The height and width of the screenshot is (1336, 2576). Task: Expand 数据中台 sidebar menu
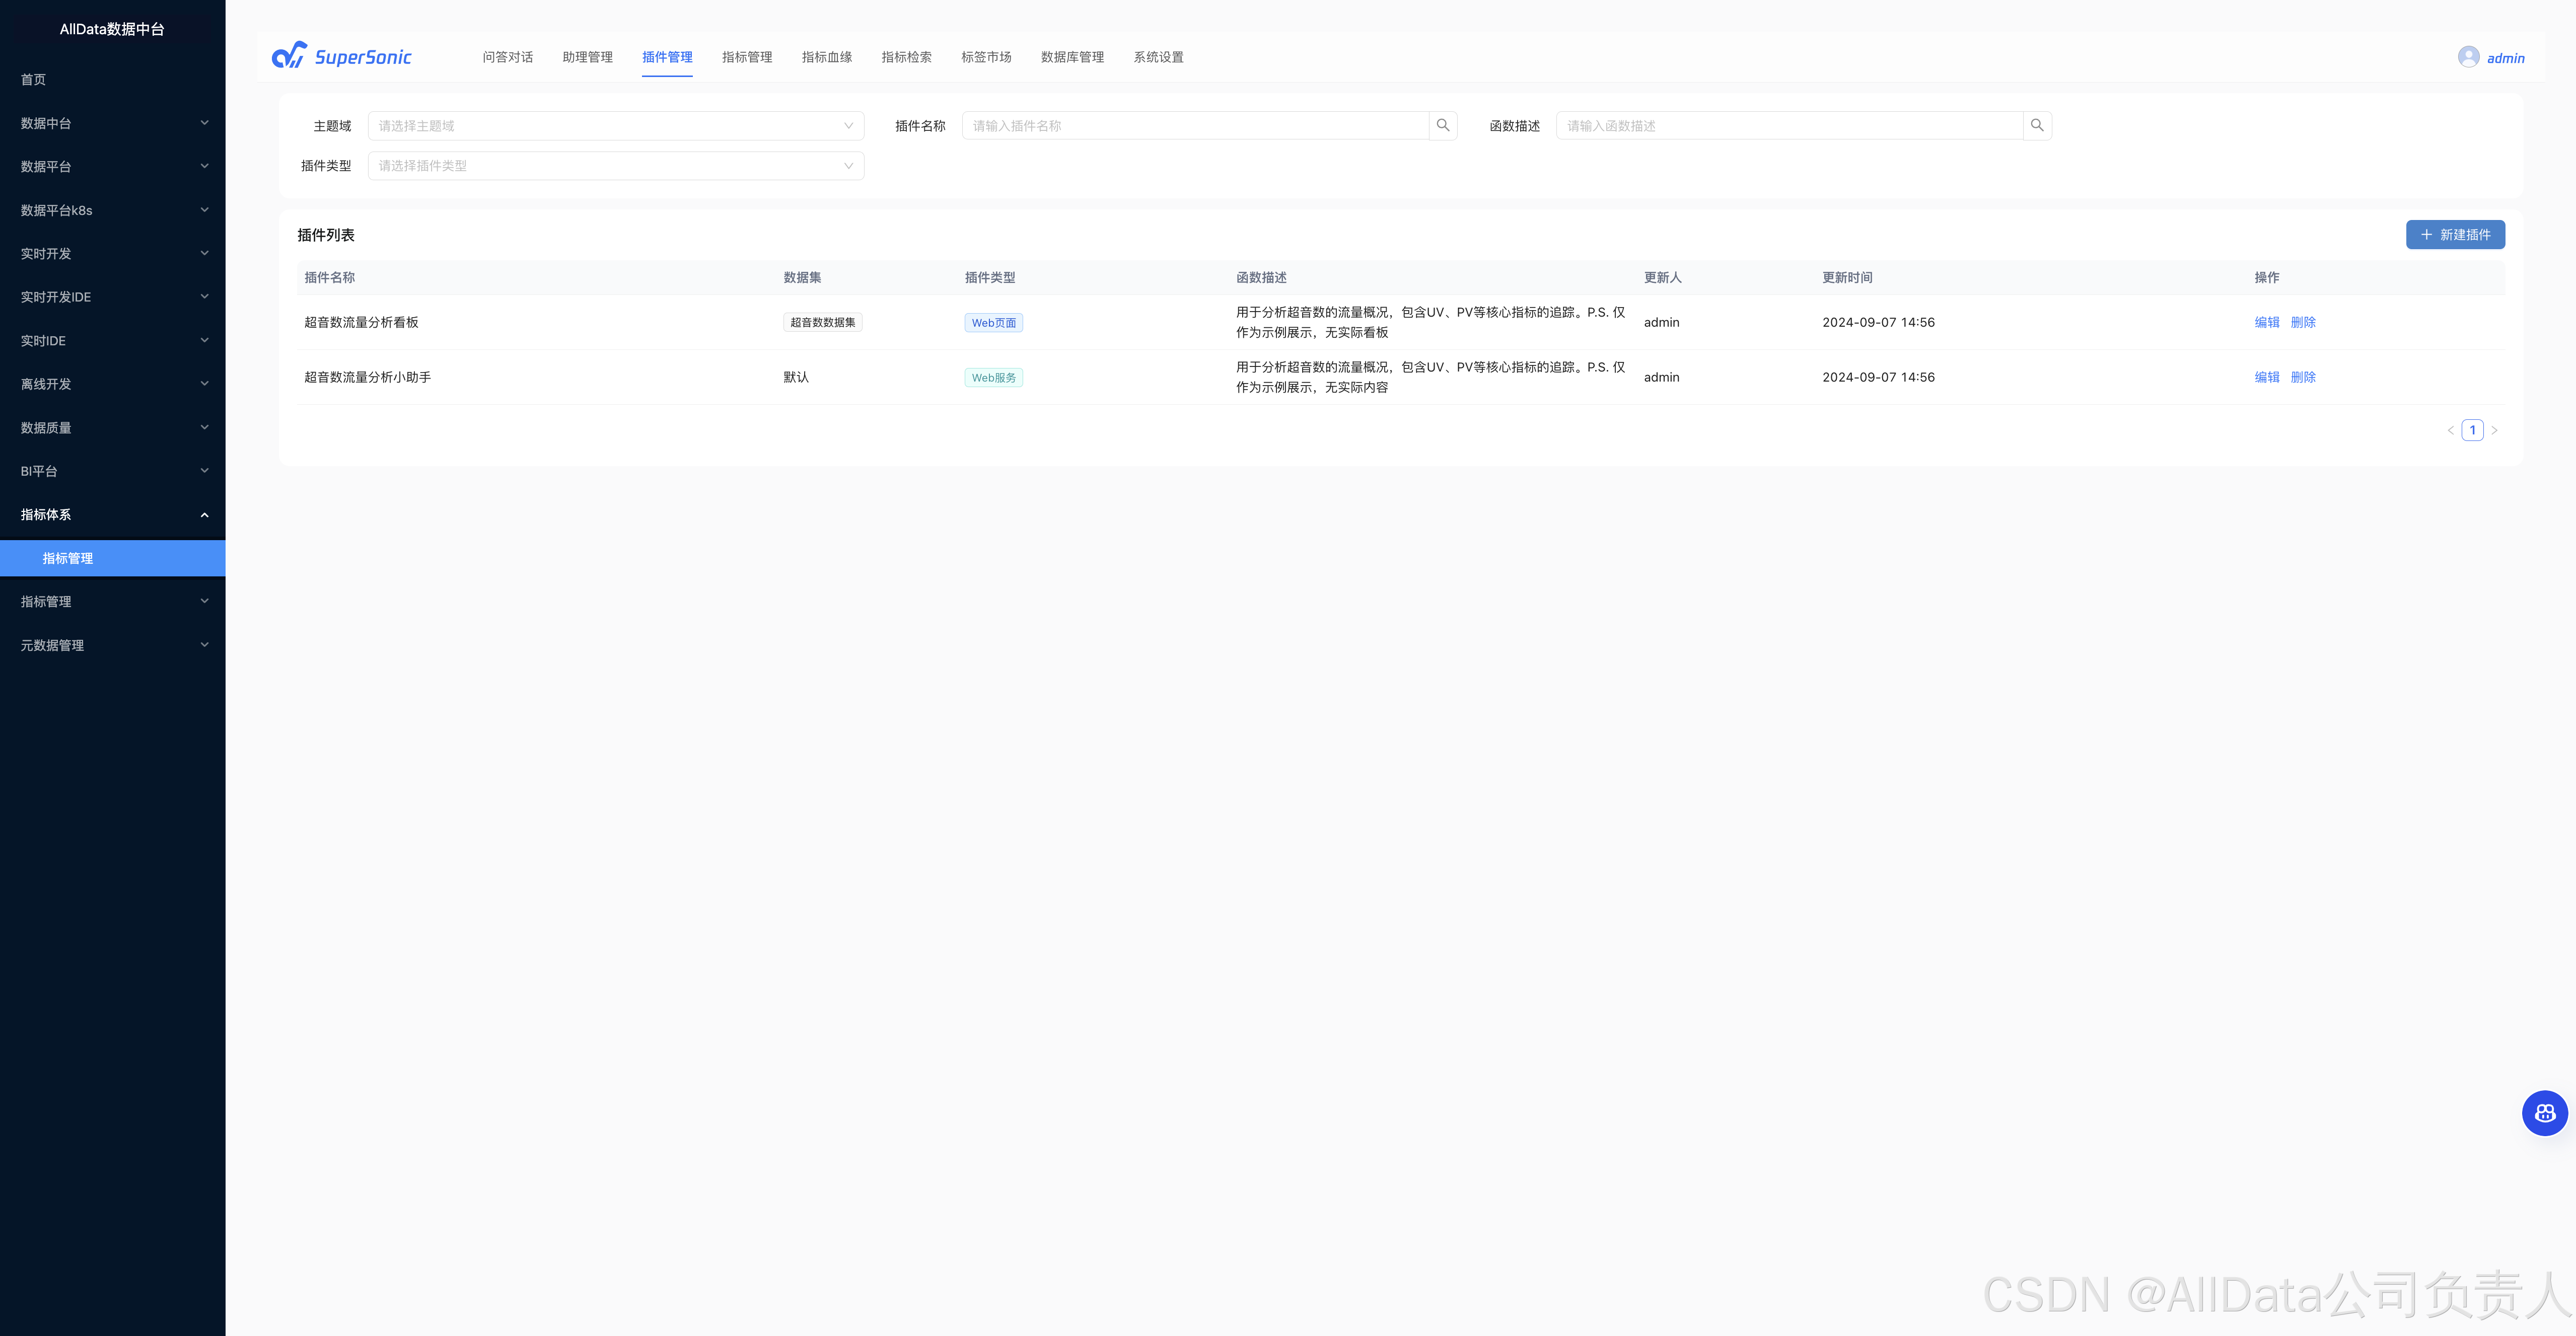(x=112, y=123)
